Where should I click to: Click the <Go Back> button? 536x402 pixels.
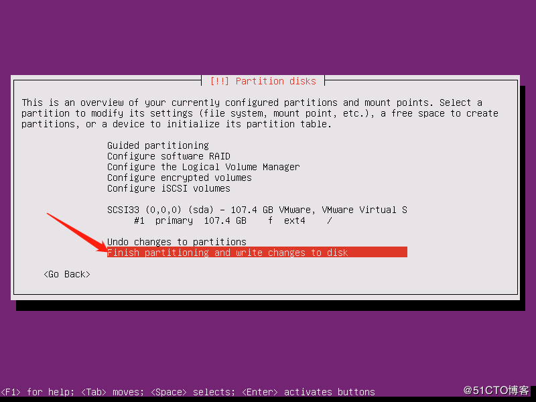(x=67, y=274)
